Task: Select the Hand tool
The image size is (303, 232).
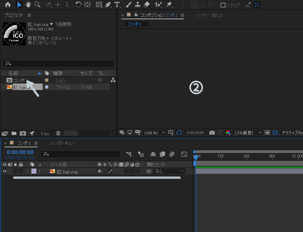Action: [x=28, y=5]
